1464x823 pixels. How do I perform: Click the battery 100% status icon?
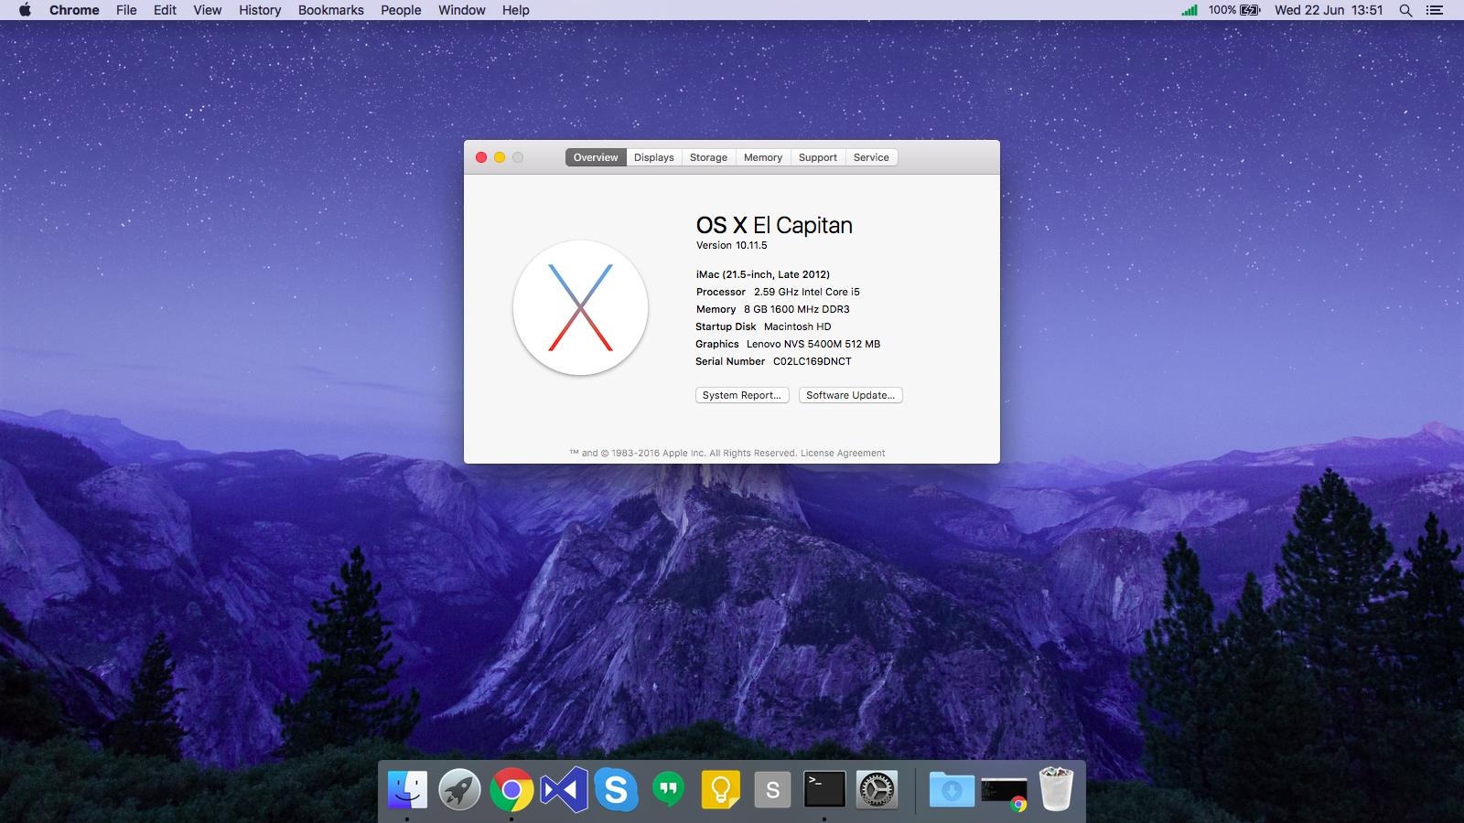[1233, 10]
